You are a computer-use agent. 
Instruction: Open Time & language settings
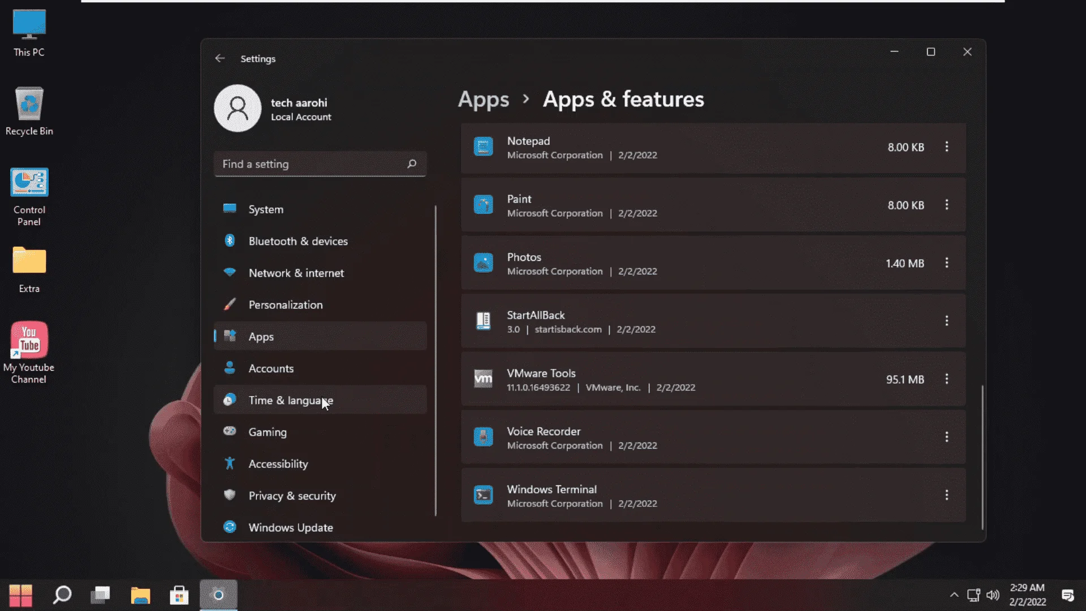click(320, 400)
